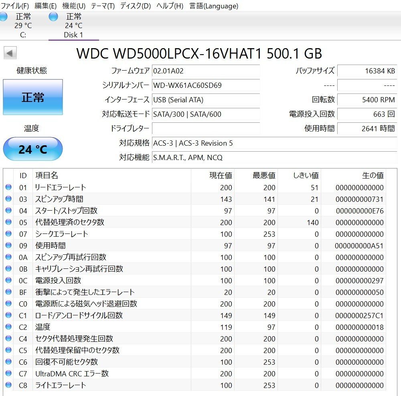
Task: Click the WDC WD5000LPCX-16VHAT1 disk title
Action: pyautogui.click(x=199, y=53)
